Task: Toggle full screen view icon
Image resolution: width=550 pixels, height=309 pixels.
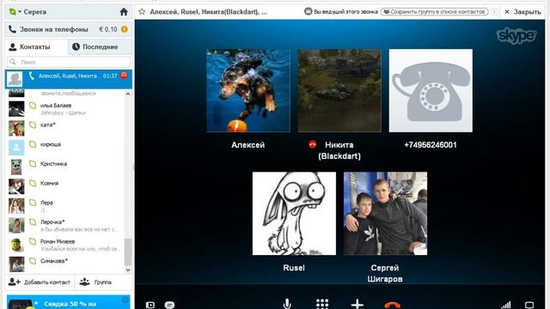Action: [x=529, y=305]
